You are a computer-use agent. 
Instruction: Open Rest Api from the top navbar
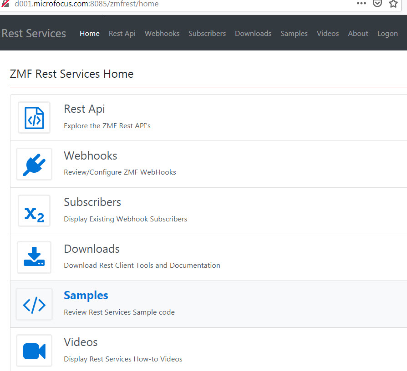pyautogui.click(x=122, y=34)
